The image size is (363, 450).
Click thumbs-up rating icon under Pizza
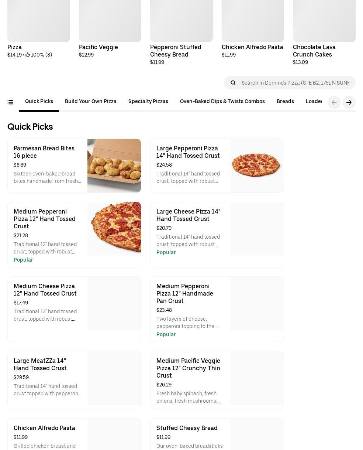pyautogui.click(x=28, y=55)
